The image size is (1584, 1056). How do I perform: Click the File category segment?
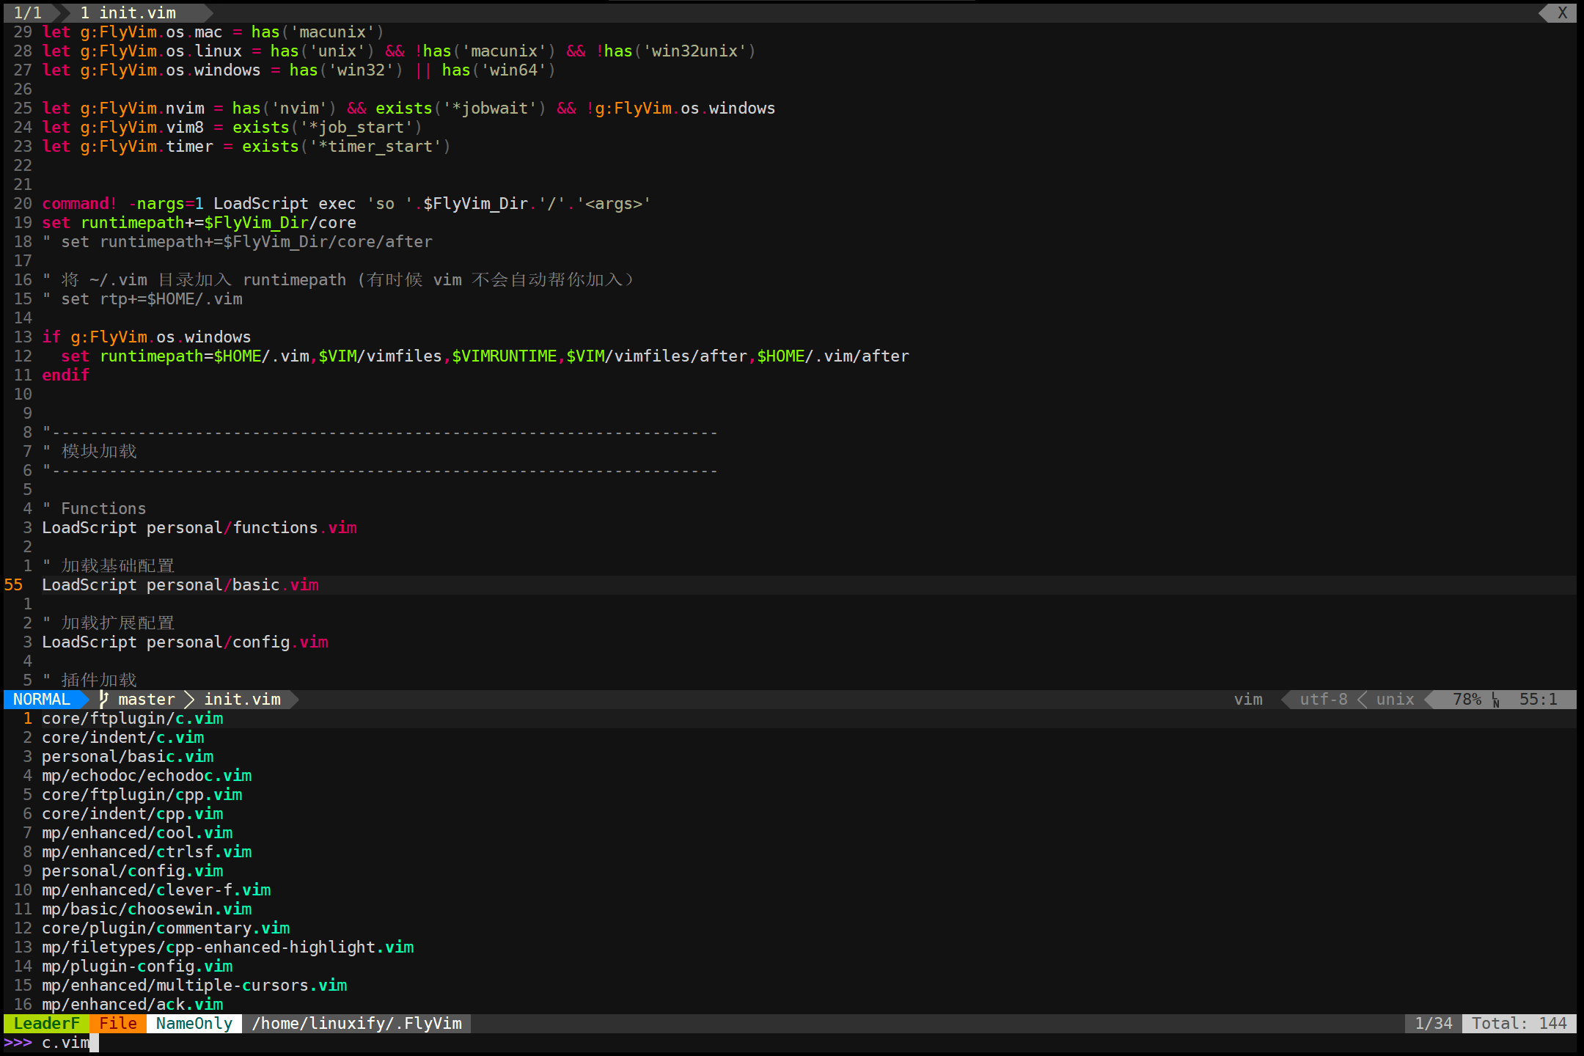(x=118, y=1023)
